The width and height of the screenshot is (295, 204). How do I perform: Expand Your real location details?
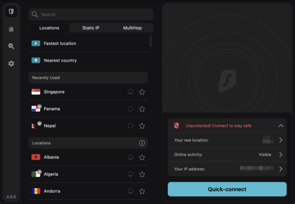point(281,140)
